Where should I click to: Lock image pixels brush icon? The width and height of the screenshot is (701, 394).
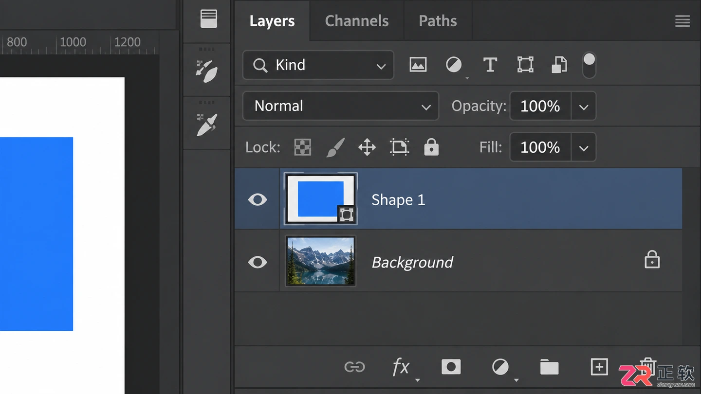[x=335, y=147]
